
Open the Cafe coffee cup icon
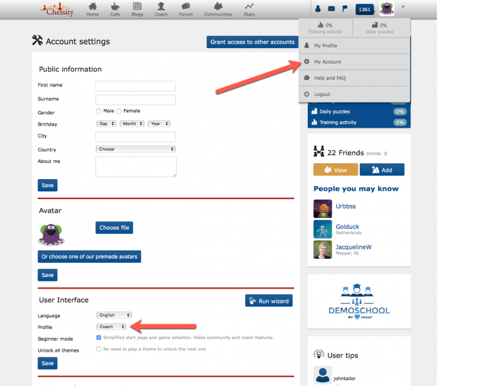tap(115, 6)
